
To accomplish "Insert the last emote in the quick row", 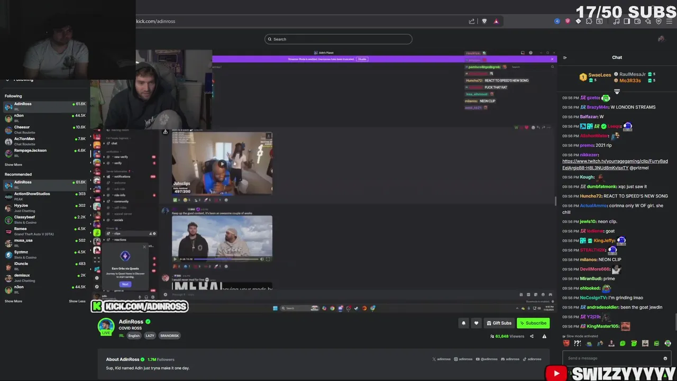I will (x=667, y=343).
